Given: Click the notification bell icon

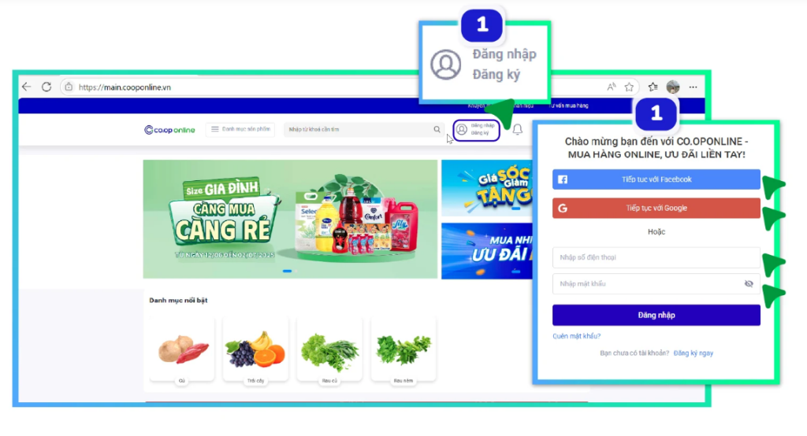Looking at the screenshot, I should coord(517,130).
